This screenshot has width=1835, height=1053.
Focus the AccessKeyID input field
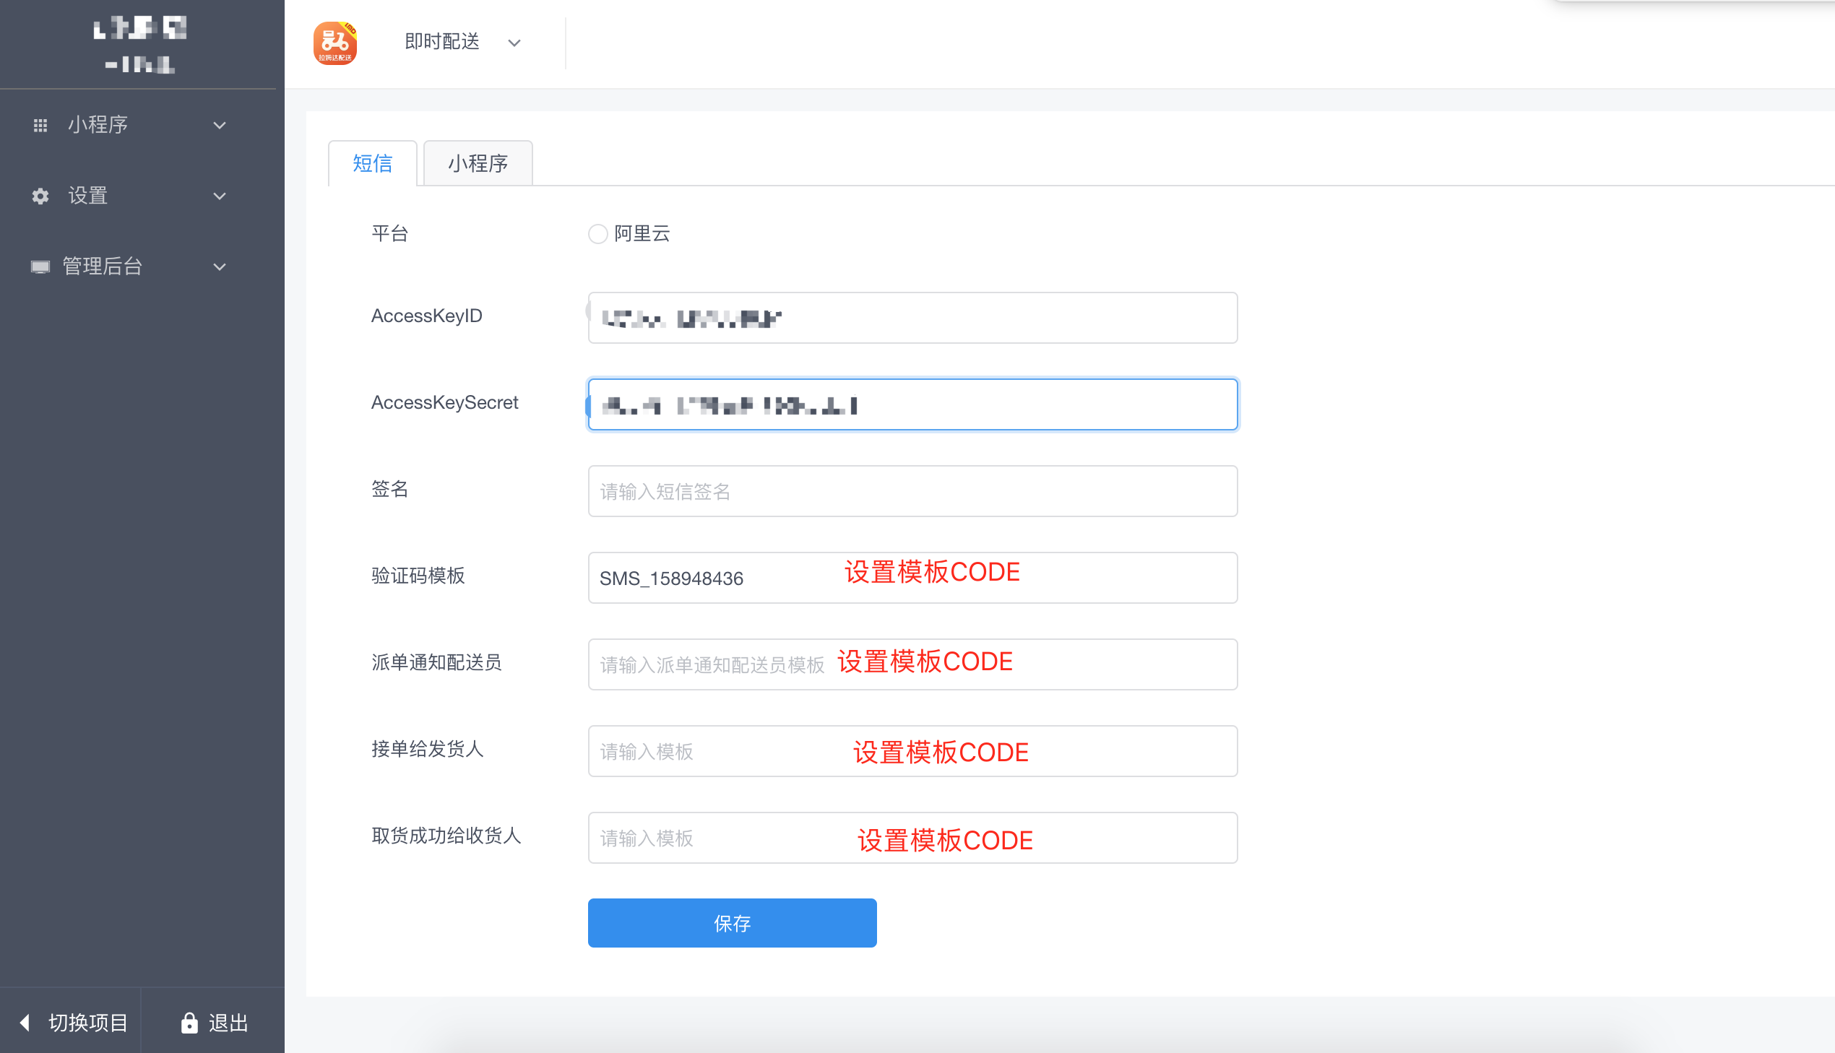pyautogui.click(x=912, y=318)
